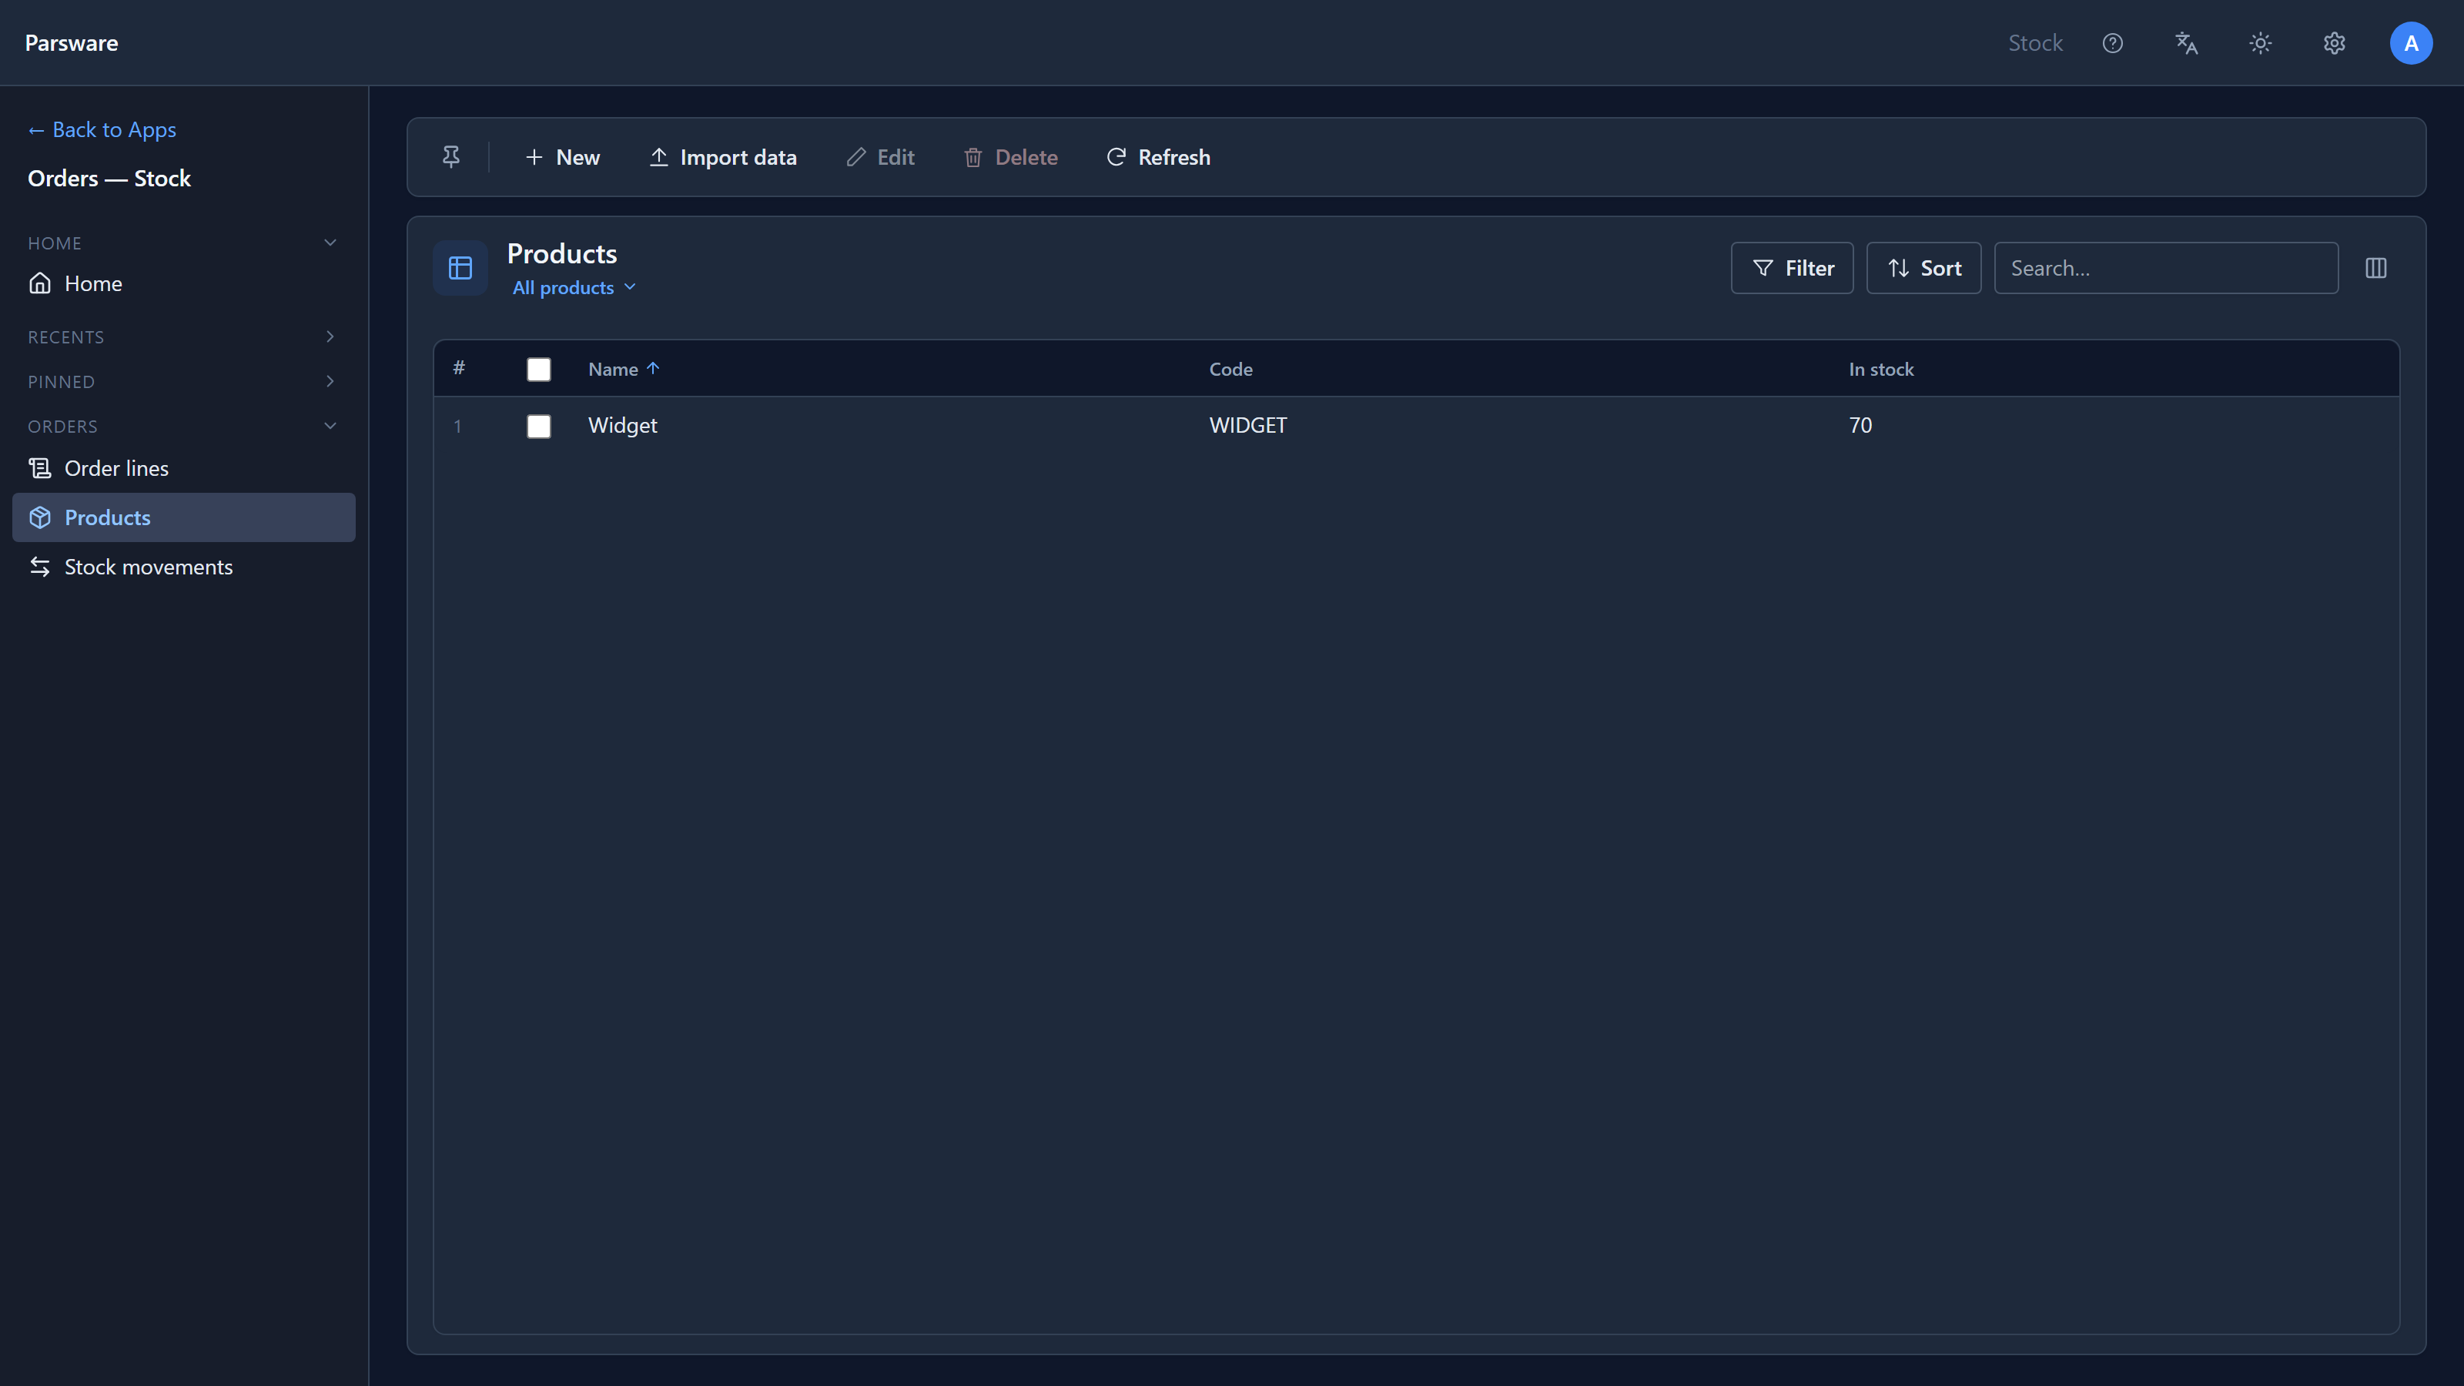Screen dimensions: 2464x1386
Task: Click the Edit toolbar button
Action: tap(880, 157)
